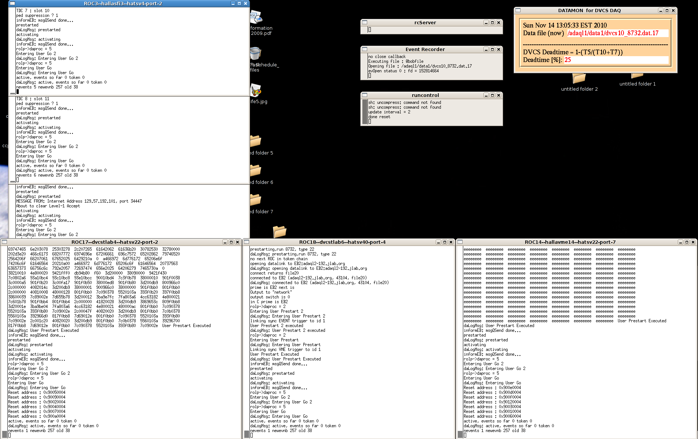This screenshot has width=698, height=439.
Task: Click 'Reset address : 0x900a0004' in ROC17
Action: 37,416
